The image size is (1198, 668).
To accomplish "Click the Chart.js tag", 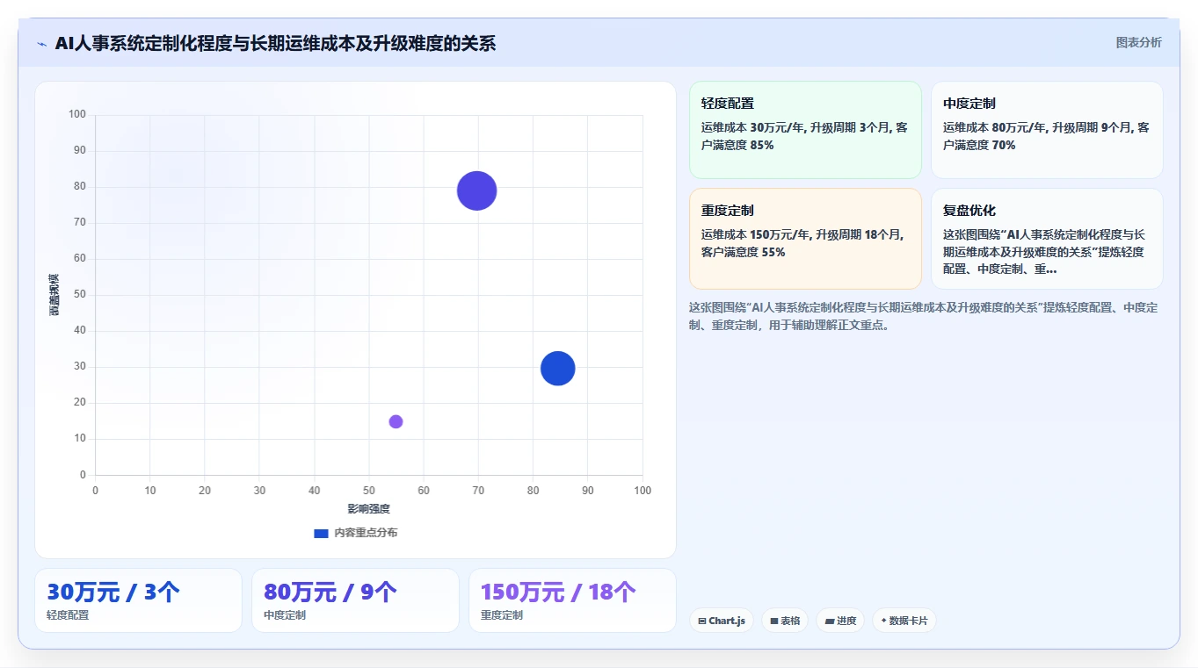I will click(721, 621).
